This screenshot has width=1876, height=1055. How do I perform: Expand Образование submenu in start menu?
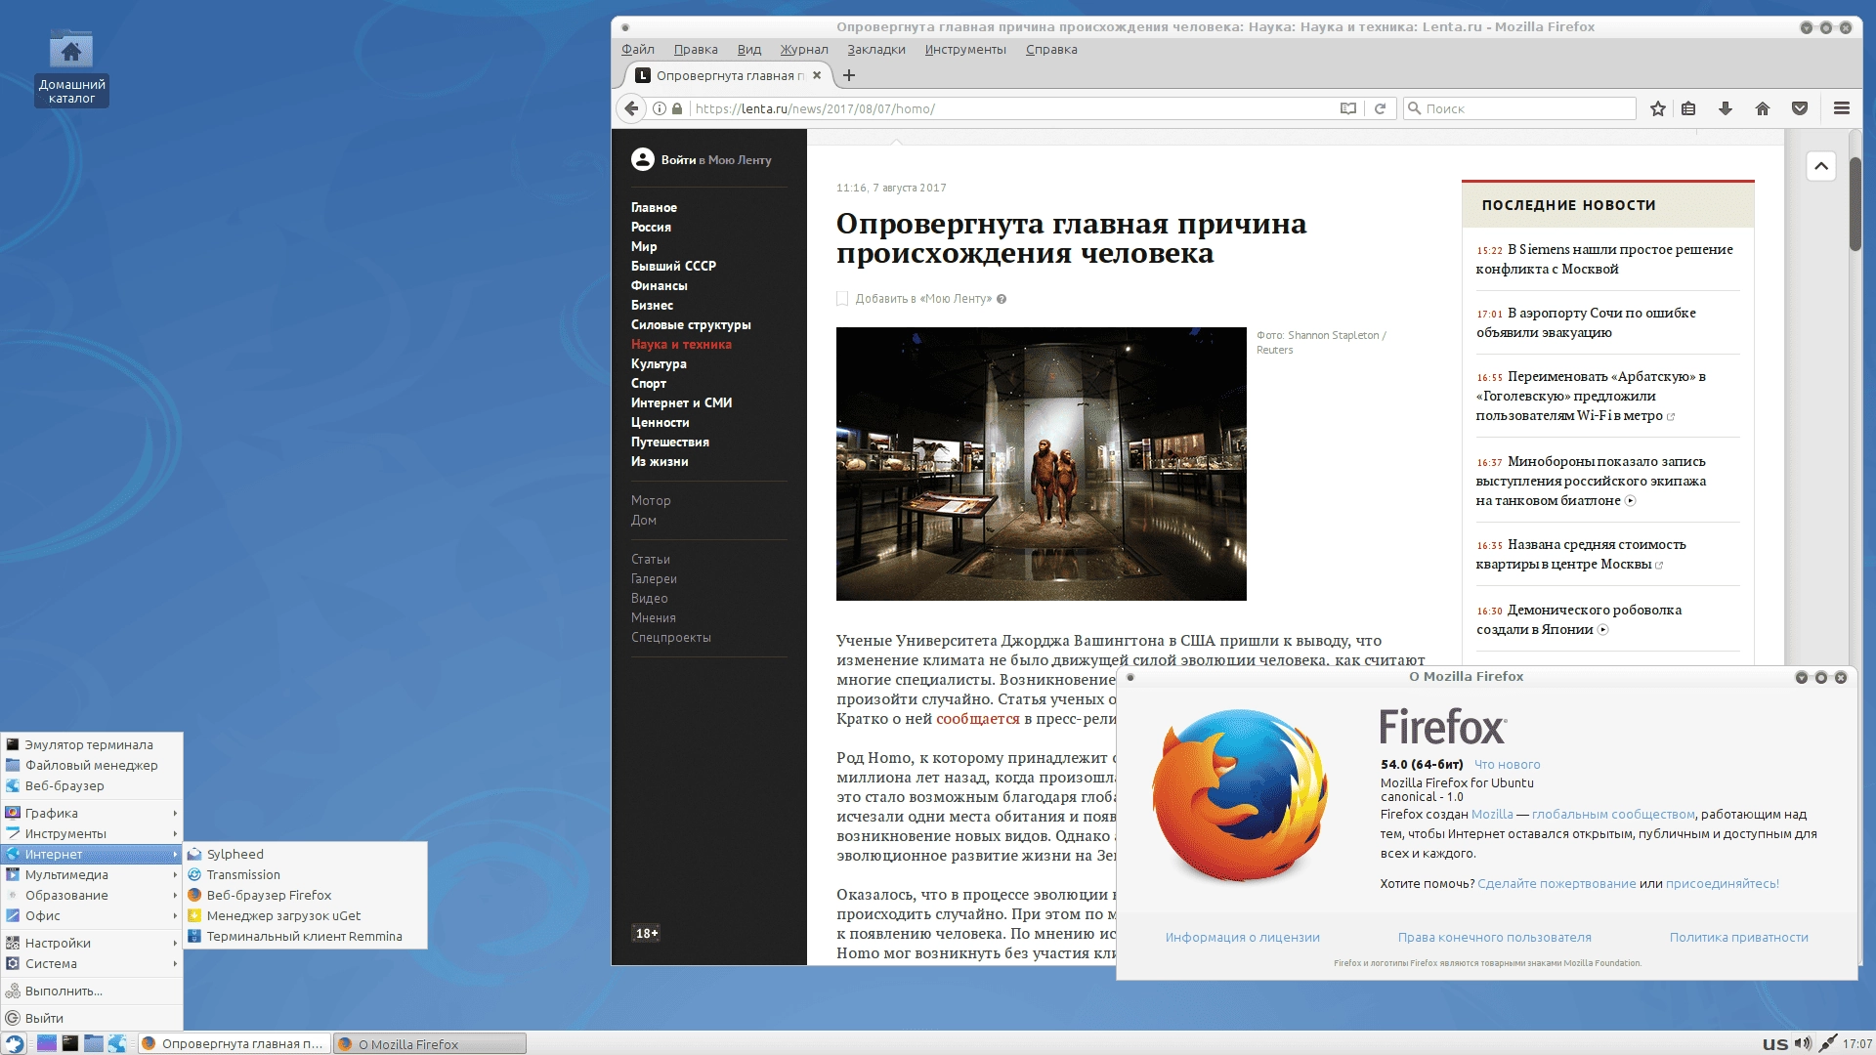(92, 895)
